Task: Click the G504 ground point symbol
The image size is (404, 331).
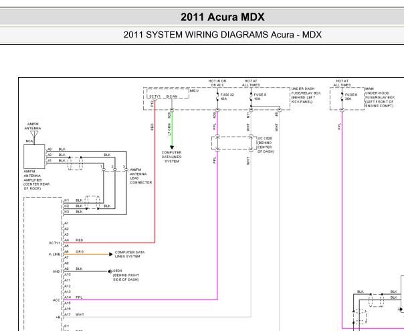Action: pos(110,271)
